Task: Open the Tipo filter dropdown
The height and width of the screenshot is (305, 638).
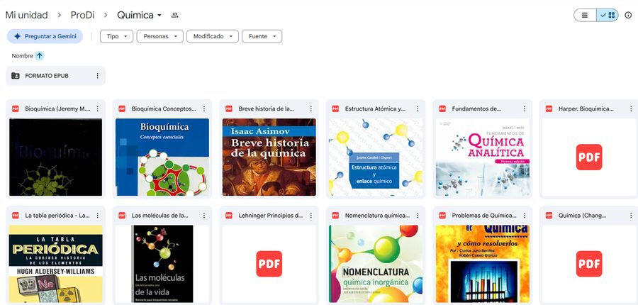Action: 116,36
